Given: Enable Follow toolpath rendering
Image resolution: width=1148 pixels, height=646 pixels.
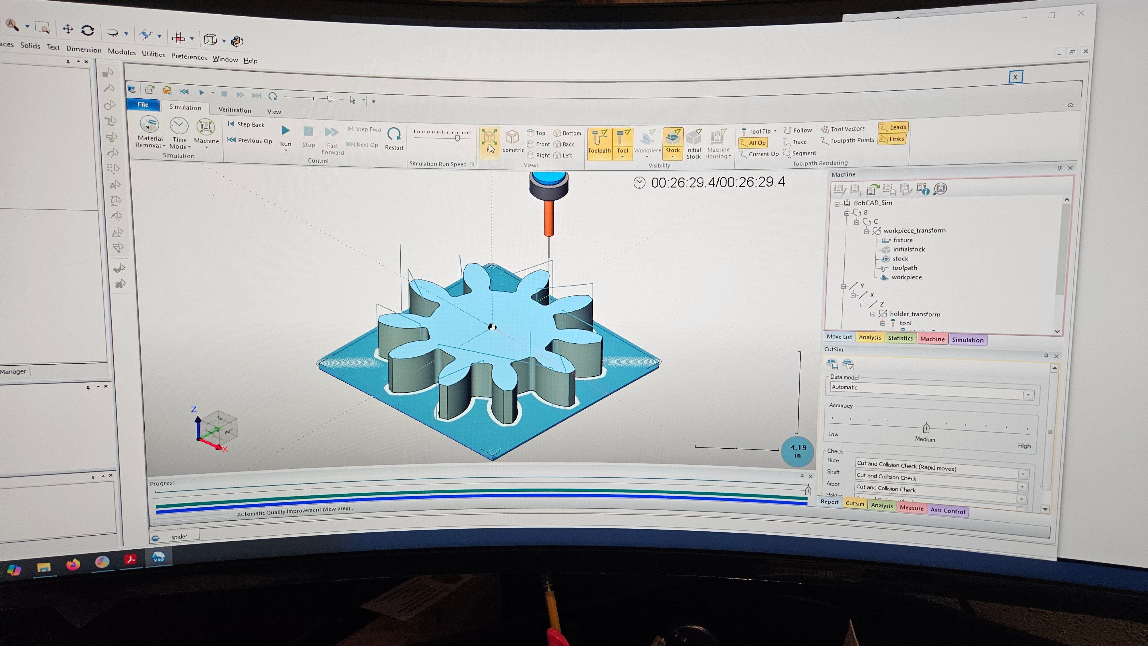Looking at the screenshot, I should (x=798, y=131).
